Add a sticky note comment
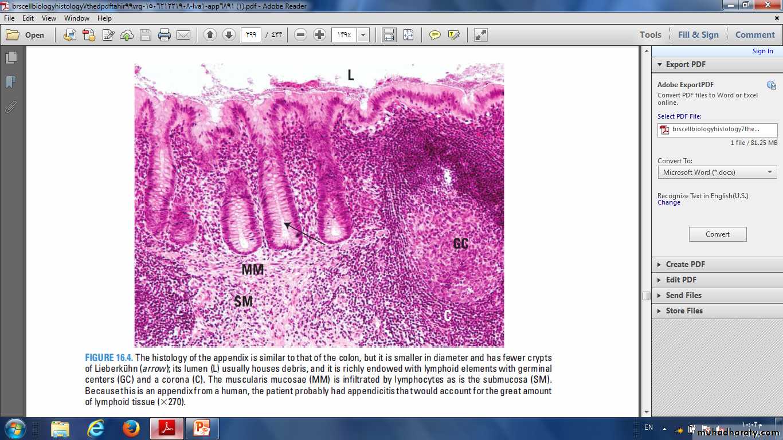 point(435,35)
